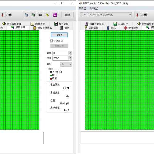154x154 pixels.
Task: Increase the start value with the up arrow
Action: [x=70, y=52]
